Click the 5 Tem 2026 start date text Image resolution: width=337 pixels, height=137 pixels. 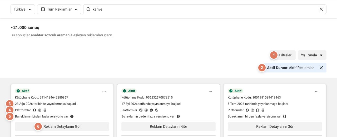tap(258, 104)
